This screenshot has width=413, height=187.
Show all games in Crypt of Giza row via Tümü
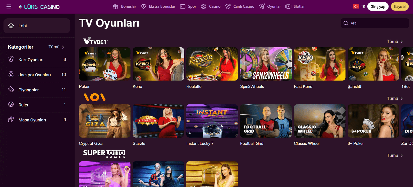point(395,99)
